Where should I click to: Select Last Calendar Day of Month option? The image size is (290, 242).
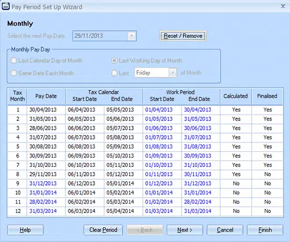[14, 61]
